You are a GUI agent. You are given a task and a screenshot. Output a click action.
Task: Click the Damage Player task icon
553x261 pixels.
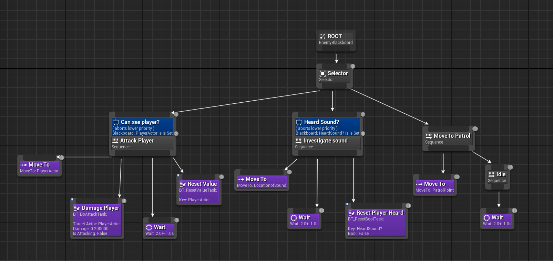pyautogui.click(x=76, y=208)
